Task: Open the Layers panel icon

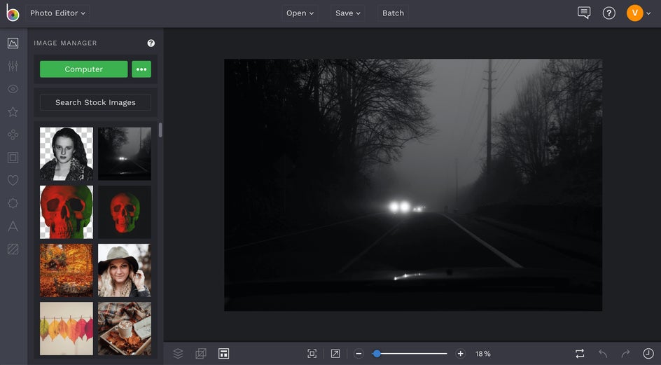Action: (x=179, y=354)
